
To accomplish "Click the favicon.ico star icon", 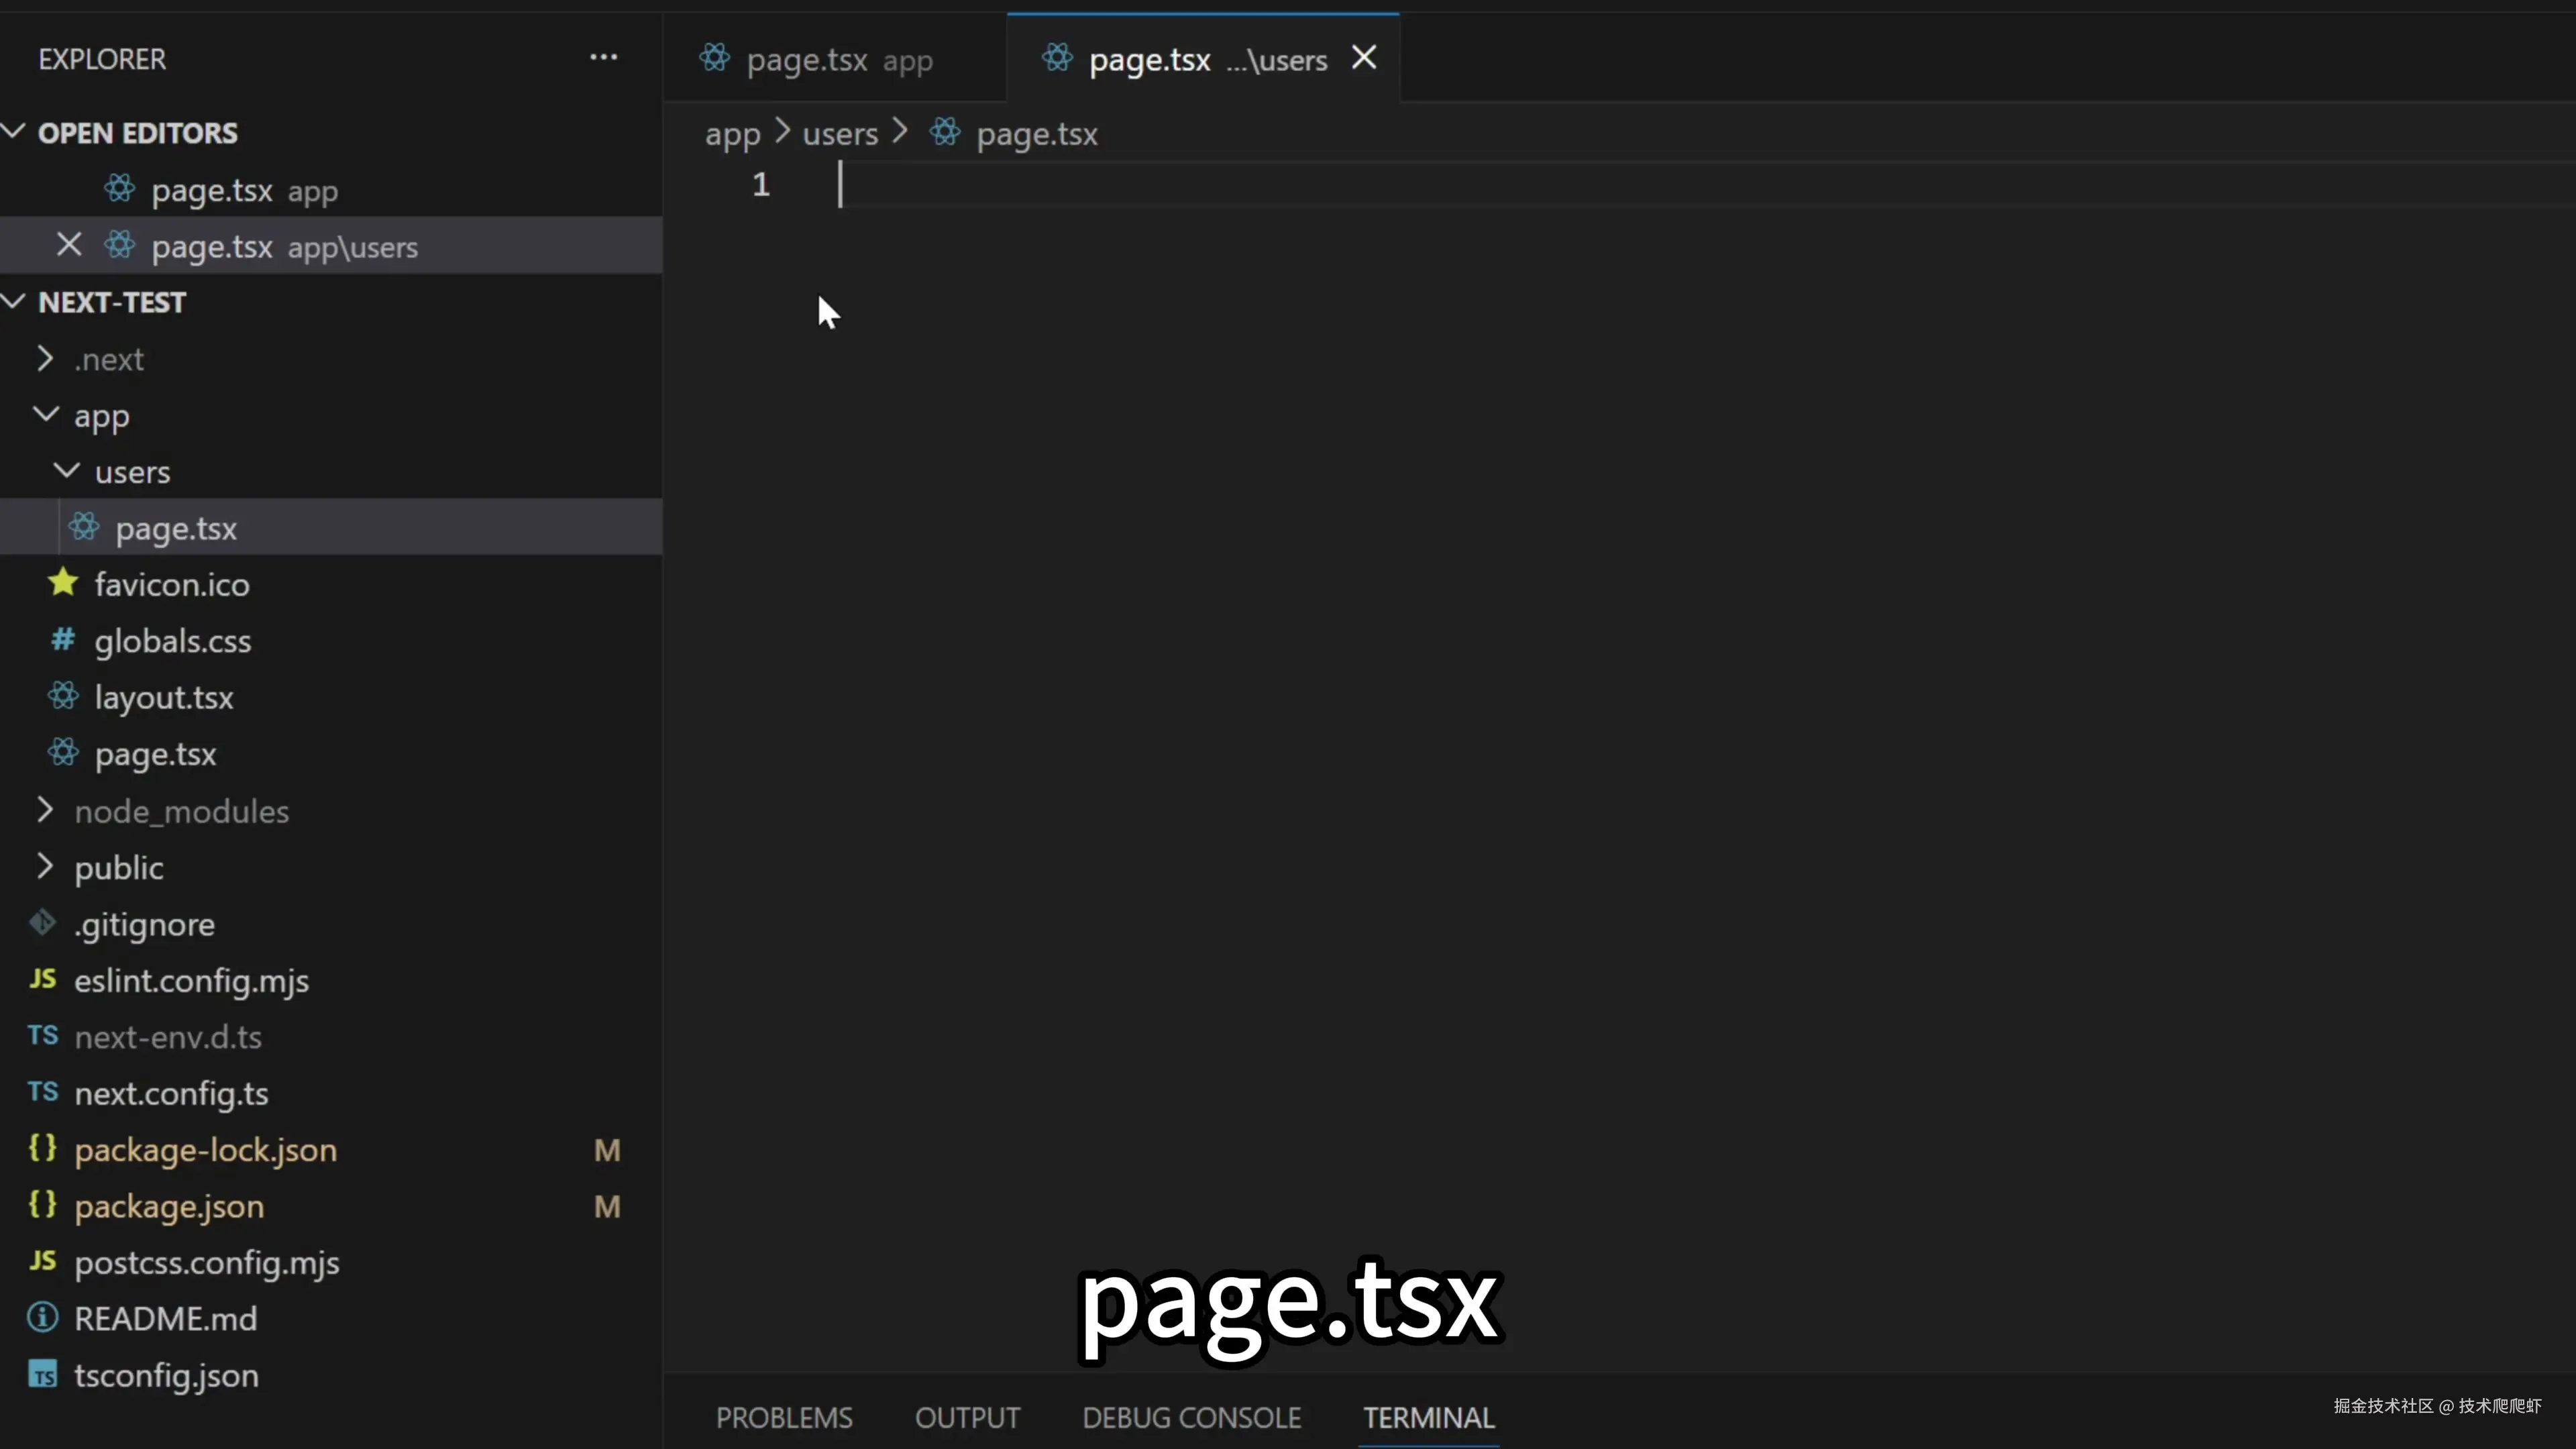I will [63, 583].
